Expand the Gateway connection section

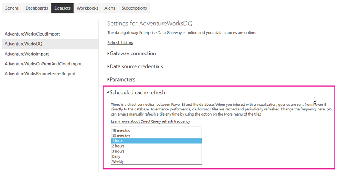[131, 53]
